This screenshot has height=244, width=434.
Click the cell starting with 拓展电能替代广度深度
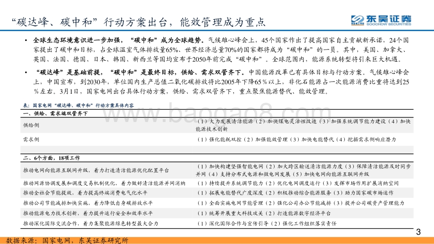[x=295, y=193]
